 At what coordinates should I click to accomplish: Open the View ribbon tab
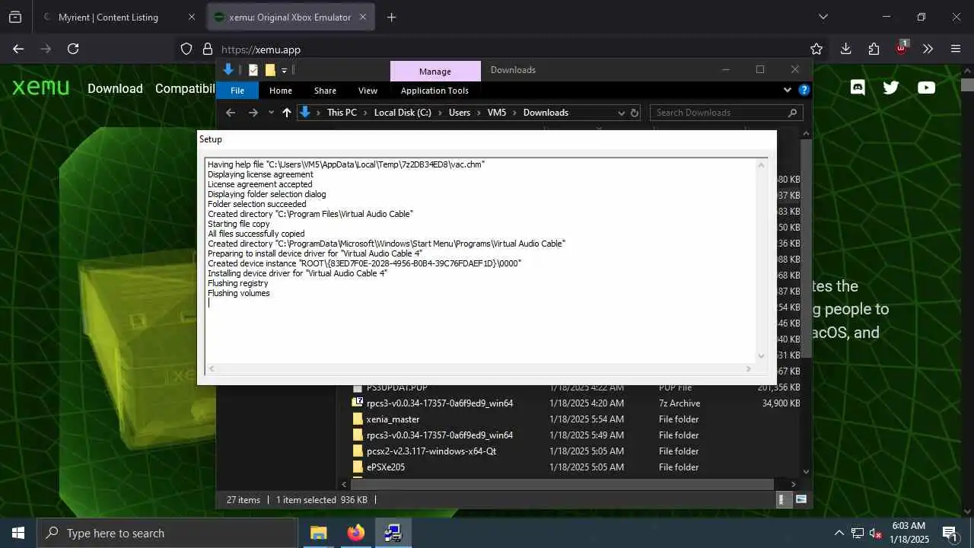point(368,90)
